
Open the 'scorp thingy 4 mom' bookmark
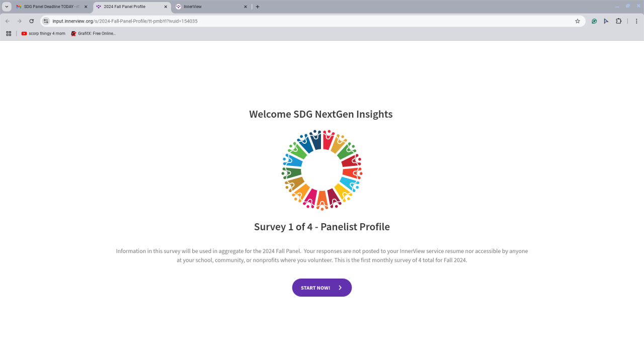43,34
